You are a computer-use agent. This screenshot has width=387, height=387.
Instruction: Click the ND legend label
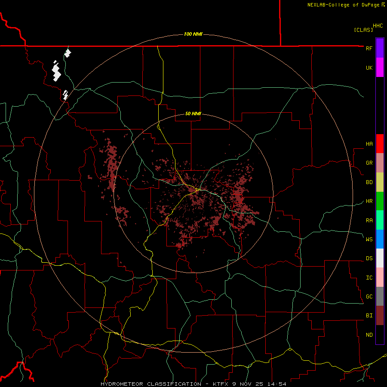coord(369,335)
